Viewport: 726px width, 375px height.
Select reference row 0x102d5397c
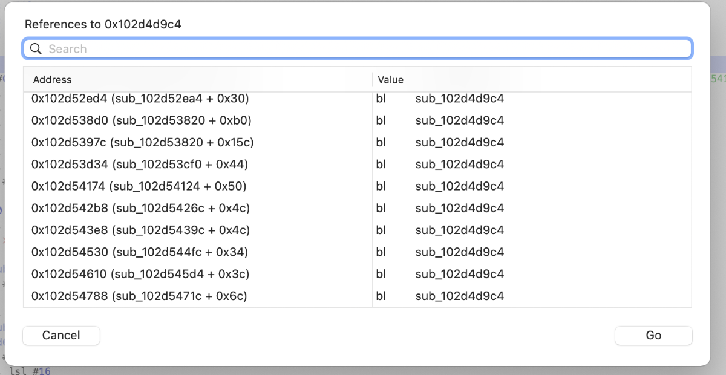pyautogui.click(x=142, y=142)
